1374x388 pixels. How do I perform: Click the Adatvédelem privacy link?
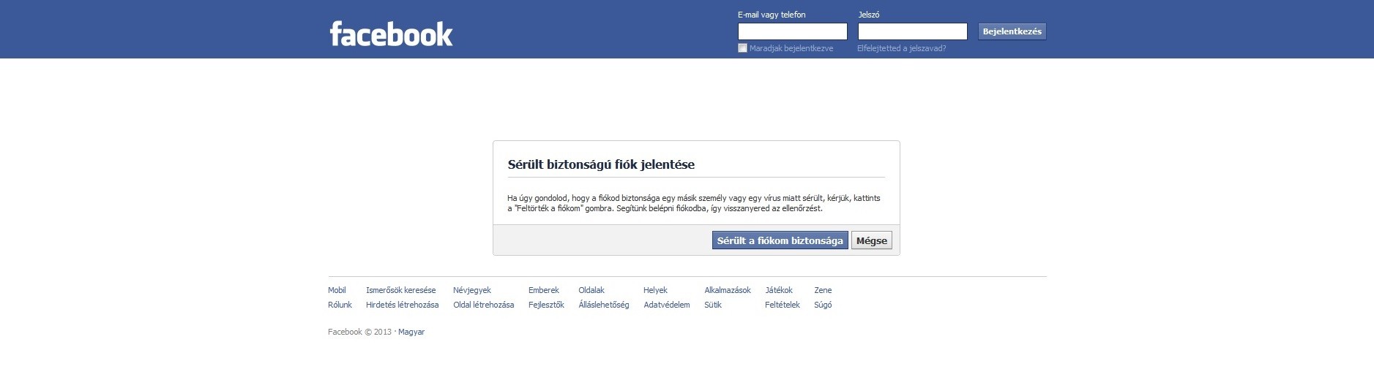click(x=666, y=305)
